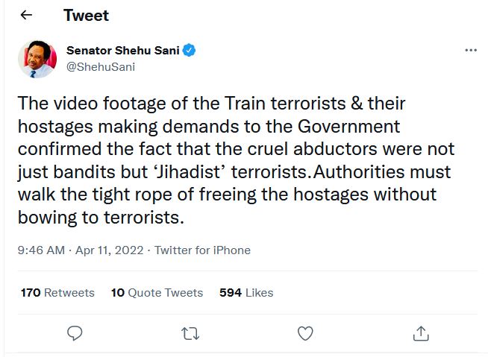The width and height of the screenshot is (488, 357).
Task: Click 'bowing to terrorists.' closing line
Action: [x=100, y=218]
